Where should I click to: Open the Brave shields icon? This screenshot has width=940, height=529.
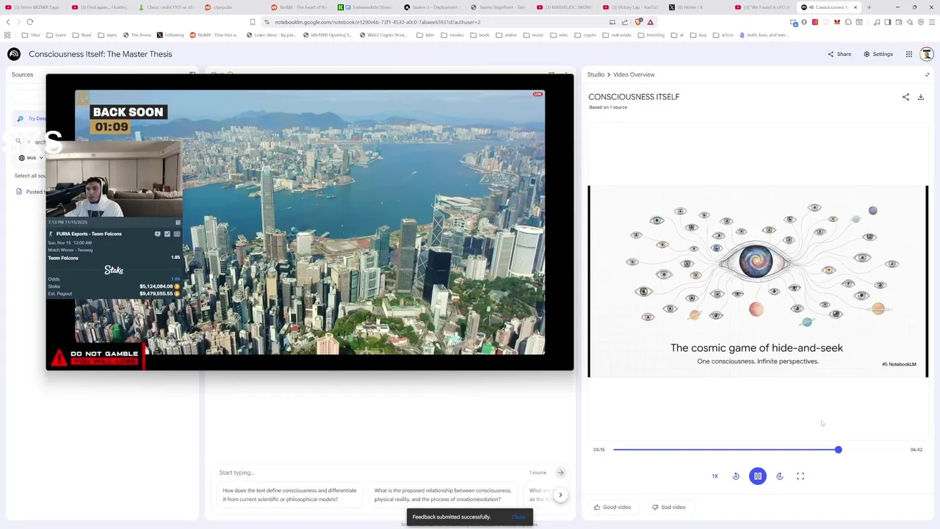[639, 22]
